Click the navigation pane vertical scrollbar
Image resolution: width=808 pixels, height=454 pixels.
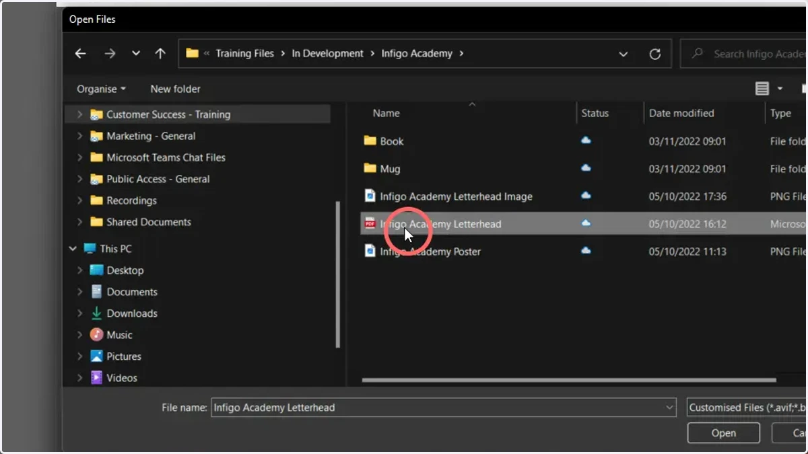point(338,274)
